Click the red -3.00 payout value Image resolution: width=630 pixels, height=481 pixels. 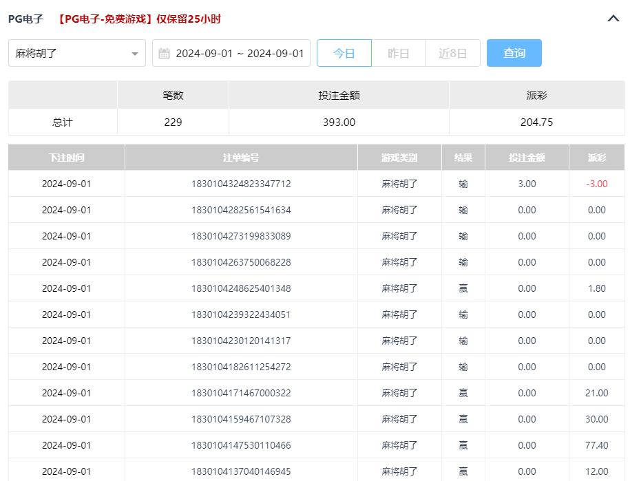[596, 184]
